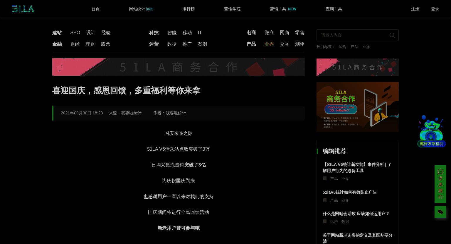Viewport: 451px width, 244px height.
Task: Click hot tag 产品 below search
Action: 354,47
